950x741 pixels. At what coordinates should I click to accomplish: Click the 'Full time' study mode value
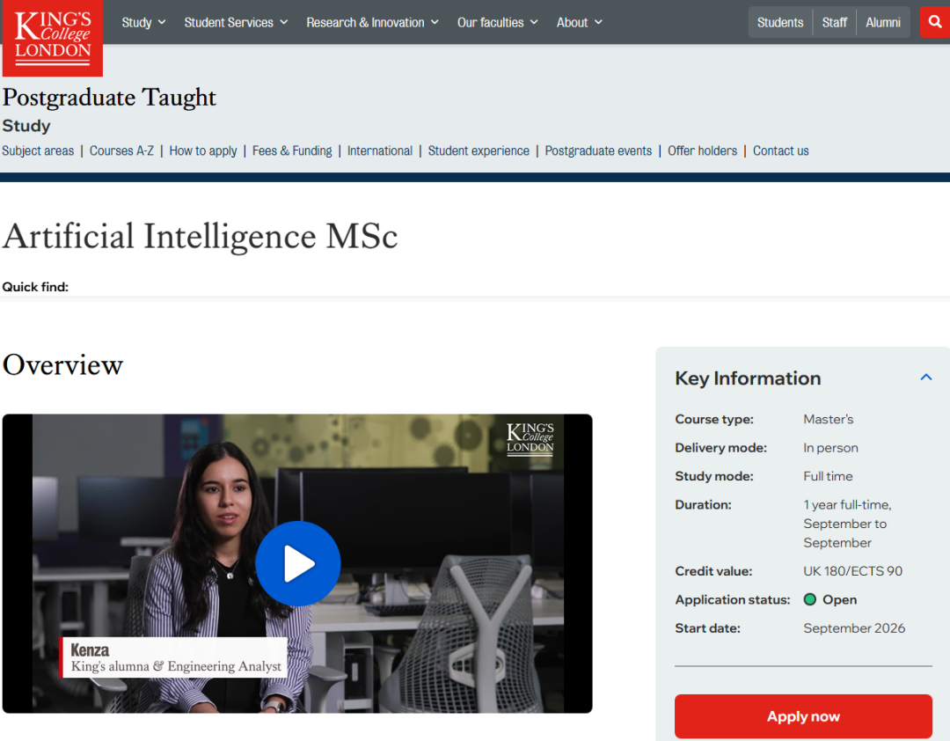[828, 476]
